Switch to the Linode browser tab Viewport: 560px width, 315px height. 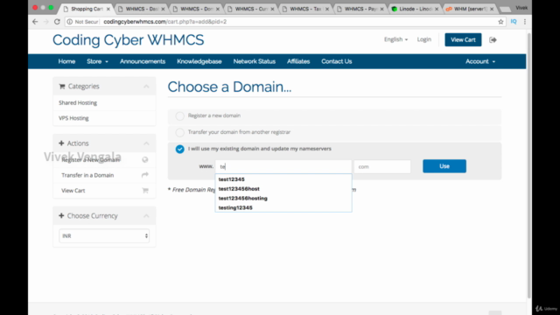[414, 9]
